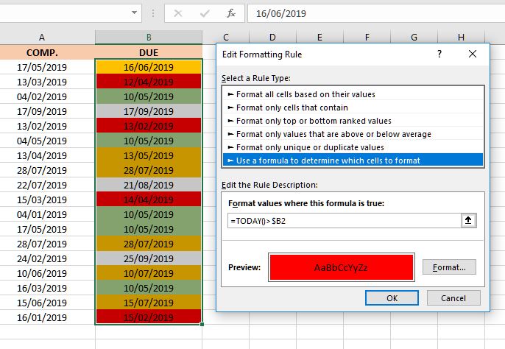505x349 pixels.
Task: Select column G header
Action: 414,38
